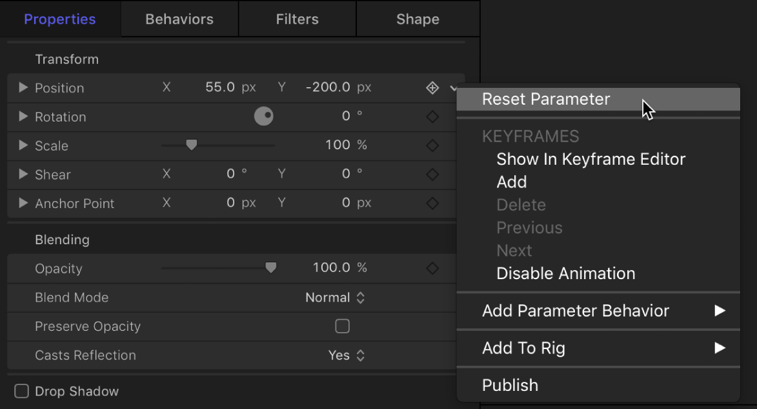The width and height of the screenshot is (757, 409).
Task: Open the Position animation menu chevron
Action: tap(454, 88)
